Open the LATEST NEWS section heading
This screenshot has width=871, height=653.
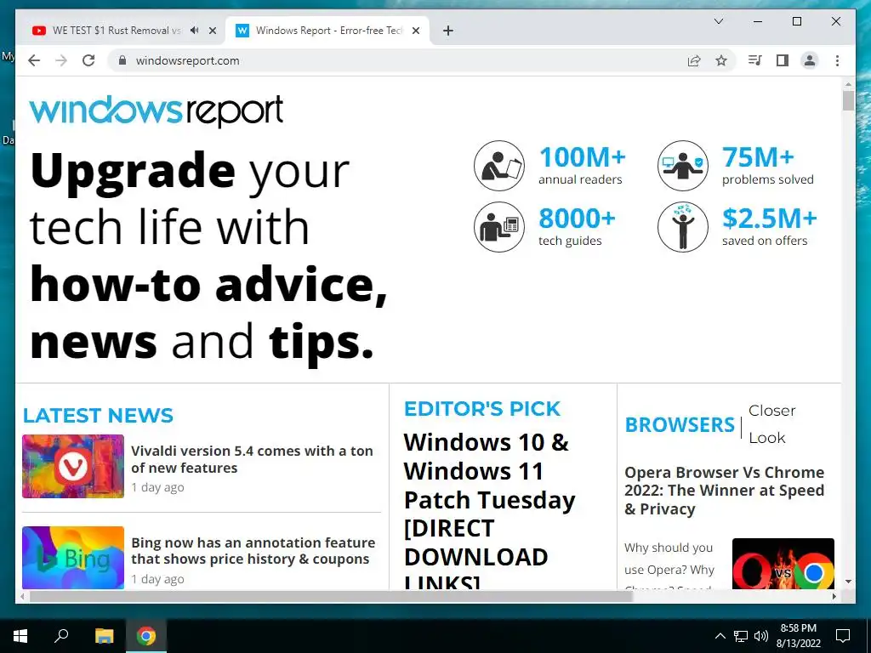pos(98,415)
